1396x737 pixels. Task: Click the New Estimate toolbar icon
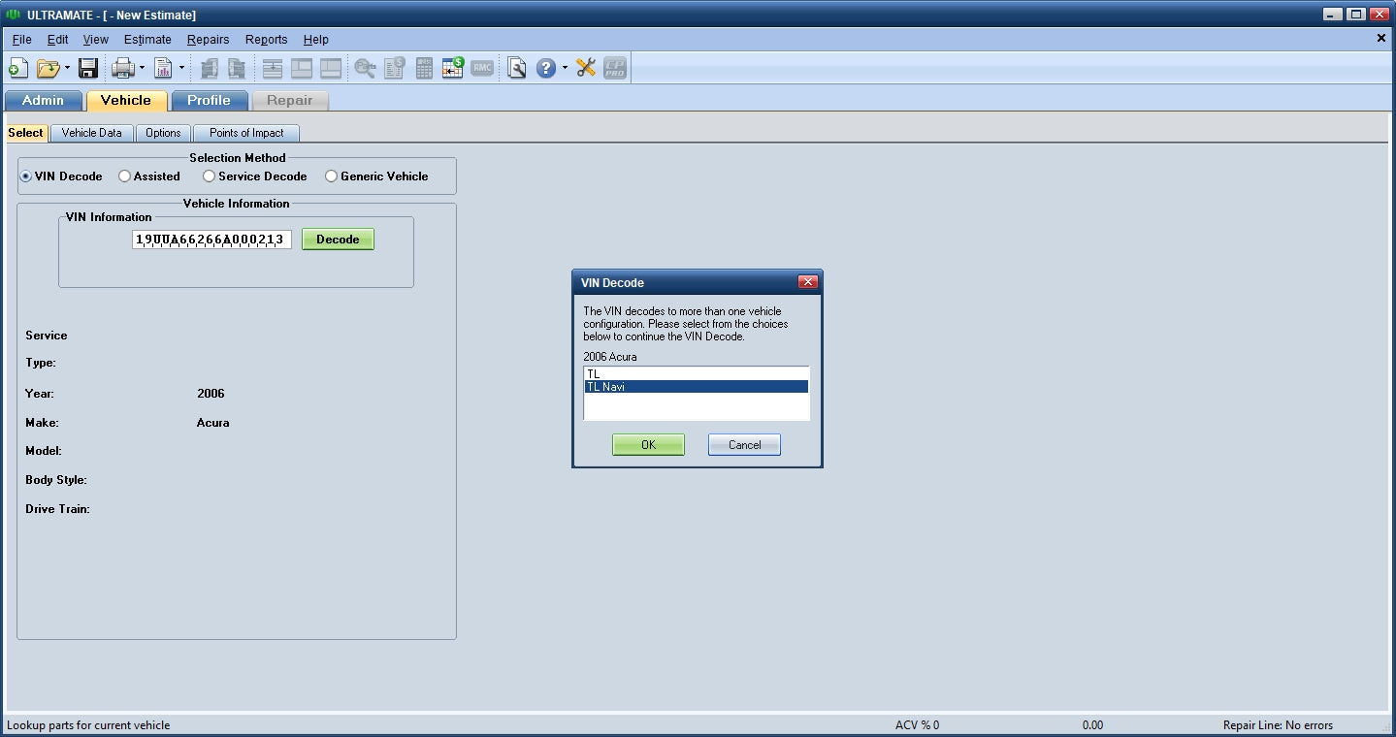click(17, 68)
